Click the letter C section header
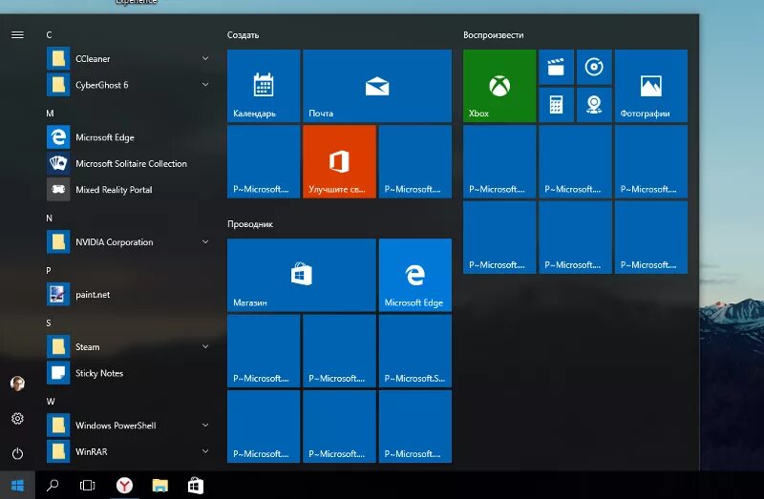 (x=49, y=35)
